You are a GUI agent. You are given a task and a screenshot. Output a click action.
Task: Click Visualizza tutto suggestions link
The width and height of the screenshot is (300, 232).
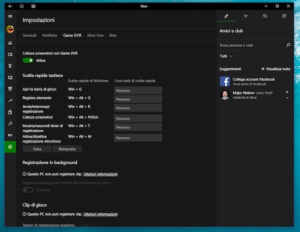(x=276, y=69)
